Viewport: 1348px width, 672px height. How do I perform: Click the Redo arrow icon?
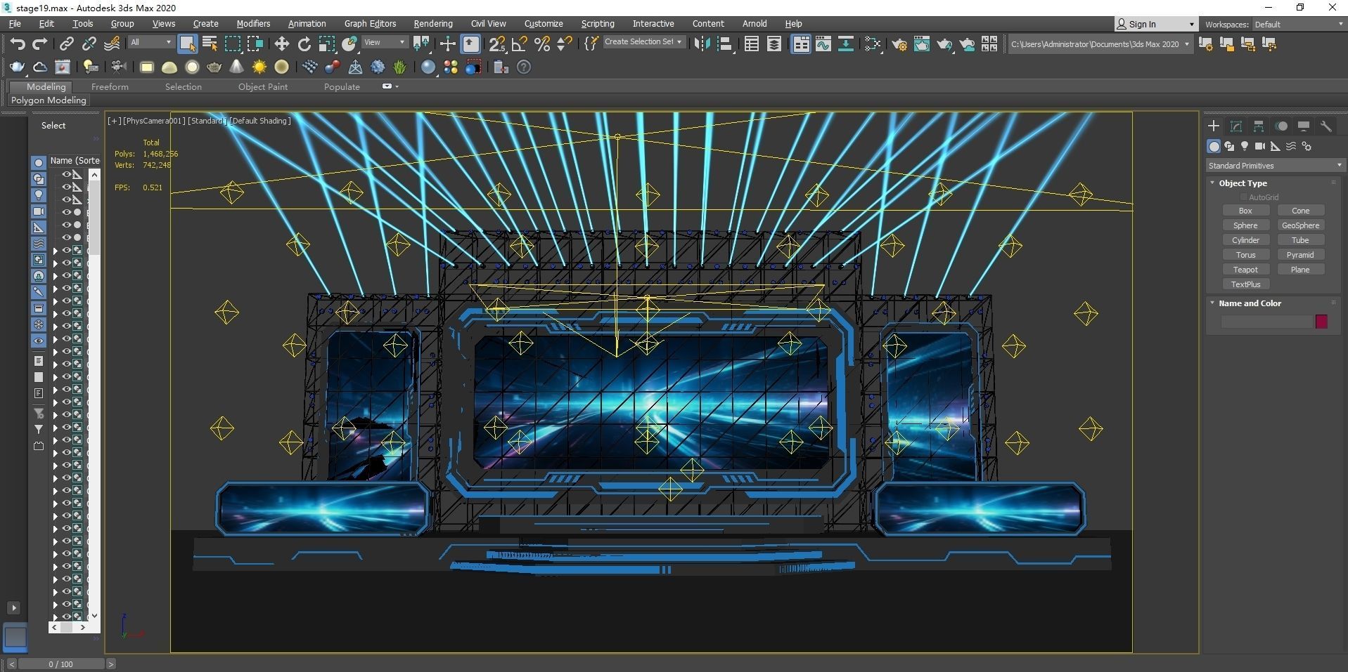coord(40,44)
